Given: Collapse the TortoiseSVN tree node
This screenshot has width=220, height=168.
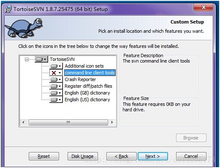Looking at the screenshot, I should 27,59.
